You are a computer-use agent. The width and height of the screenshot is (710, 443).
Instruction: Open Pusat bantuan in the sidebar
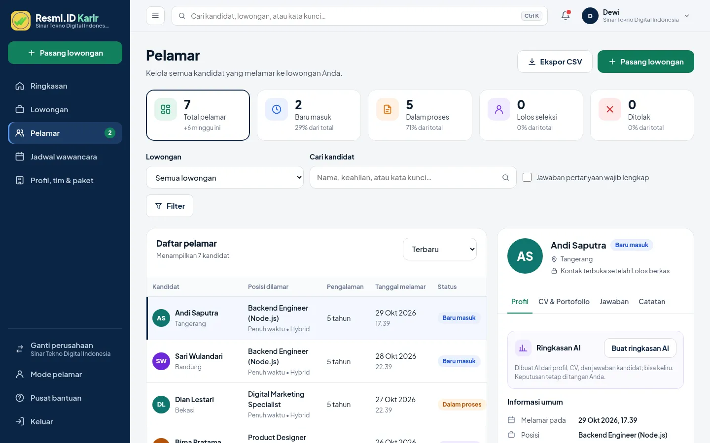(x=65, y=398)
